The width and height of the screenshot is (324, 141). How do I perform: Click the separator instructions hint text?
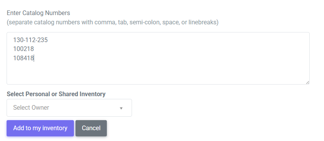tap(113, 22)
